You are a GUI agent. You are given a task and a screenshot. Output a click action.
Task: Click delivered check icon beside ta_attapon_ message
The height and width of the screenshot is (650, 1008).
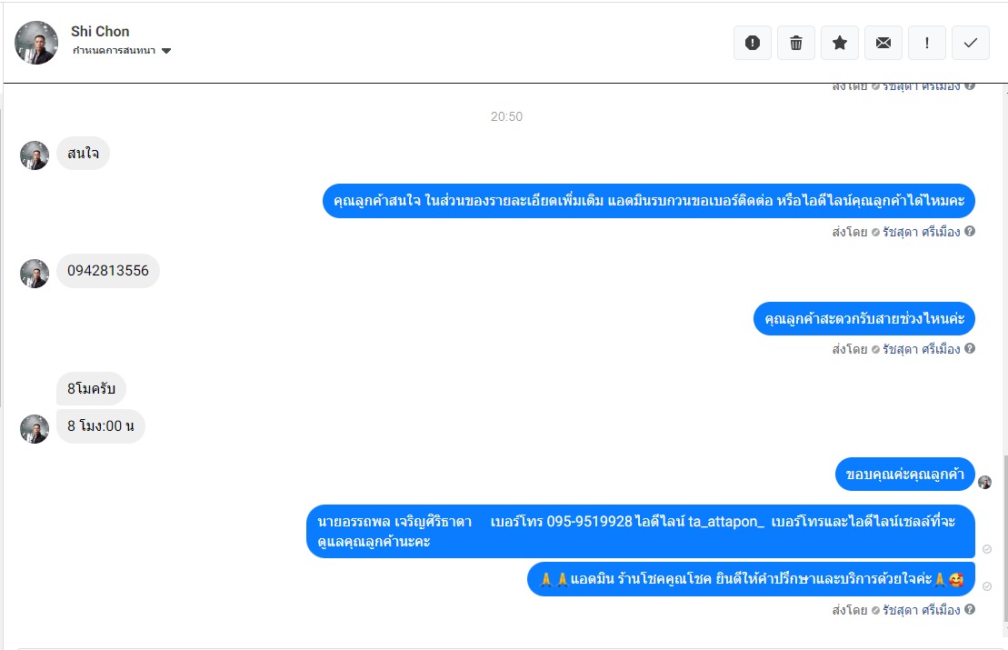(x=987, y=549)
